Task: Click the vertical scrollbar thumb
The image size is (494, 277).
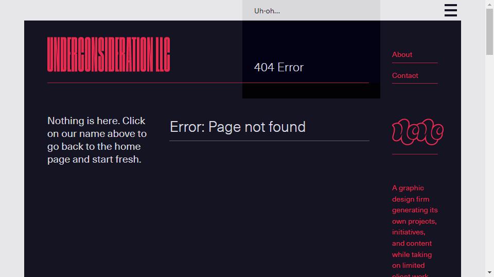Action: tap(489, 32)
